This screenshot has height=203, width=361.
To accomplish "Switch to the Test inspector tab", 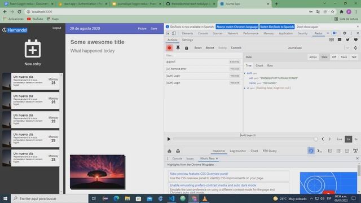I will pyautogui.click(x=354, y=57).
